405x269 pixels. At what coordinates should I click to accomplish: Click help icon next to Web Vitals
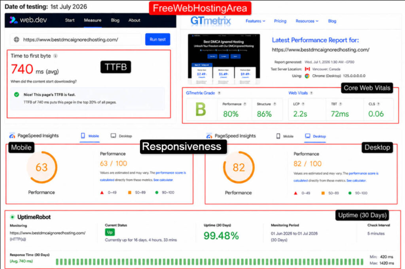click(311, 93)
